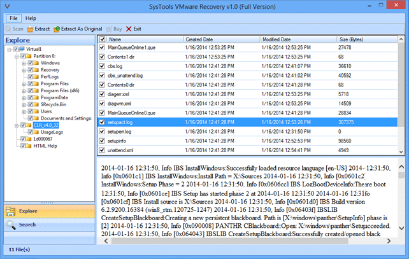The width and height of the screenshot is (409, 259).
Task: Expand the ProgramData folder node
Action: point(24,98)
